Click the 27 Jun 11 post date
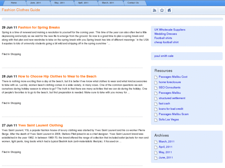Screen dimensions: 225x168 pyautogui.click(x=9, y=125)
